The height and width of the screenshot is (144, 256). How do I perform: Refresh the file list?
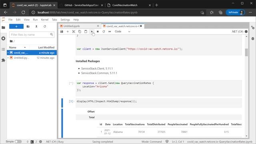pos(45,26)
